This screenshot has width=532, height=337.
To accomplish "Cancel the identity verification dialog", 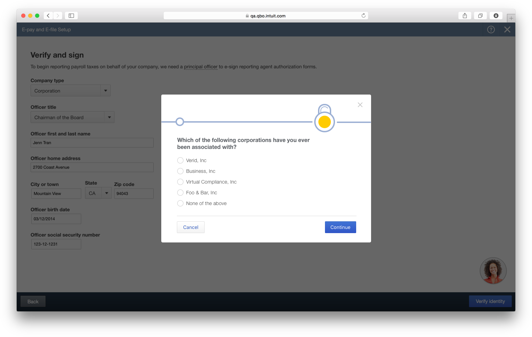I will [x=191, y=227].
